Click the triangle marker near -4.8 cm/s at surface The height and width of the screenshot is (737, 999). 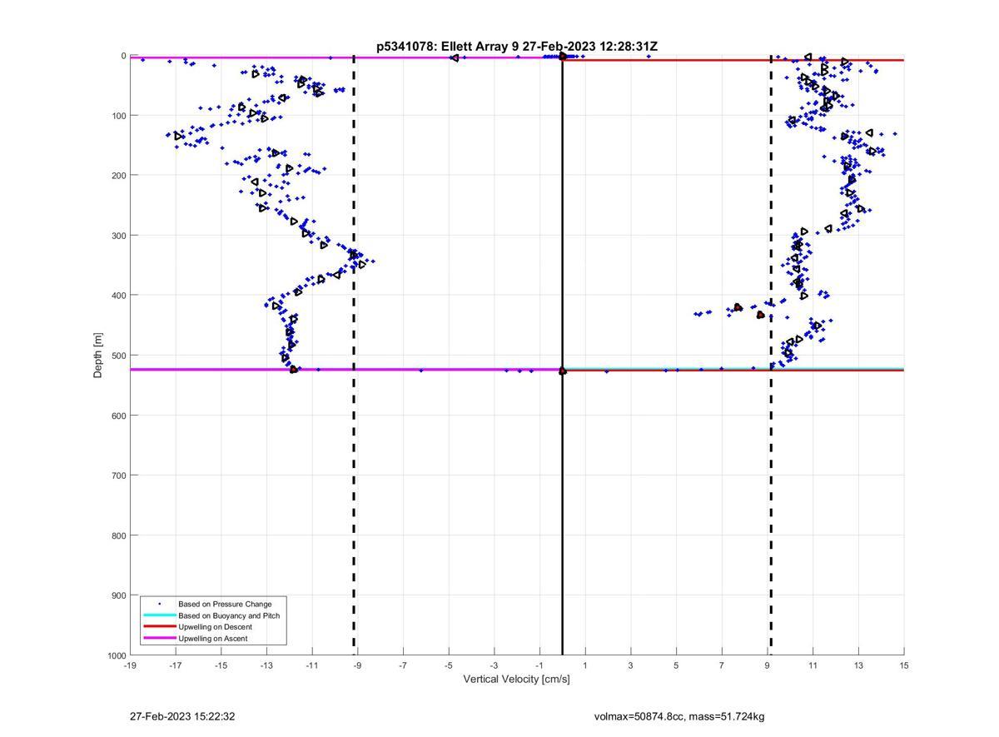point(454,57)
